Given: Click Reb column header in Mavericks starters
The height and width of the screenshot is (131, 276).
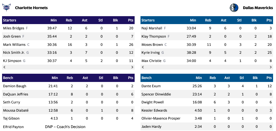Looking at the screenshot, I should point(208,20).
